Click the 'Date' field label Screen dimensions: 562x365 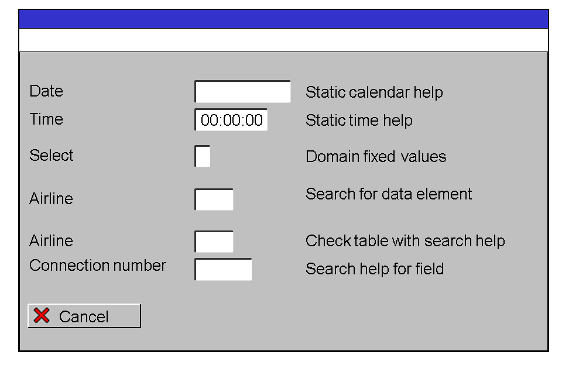click(46, 91)
